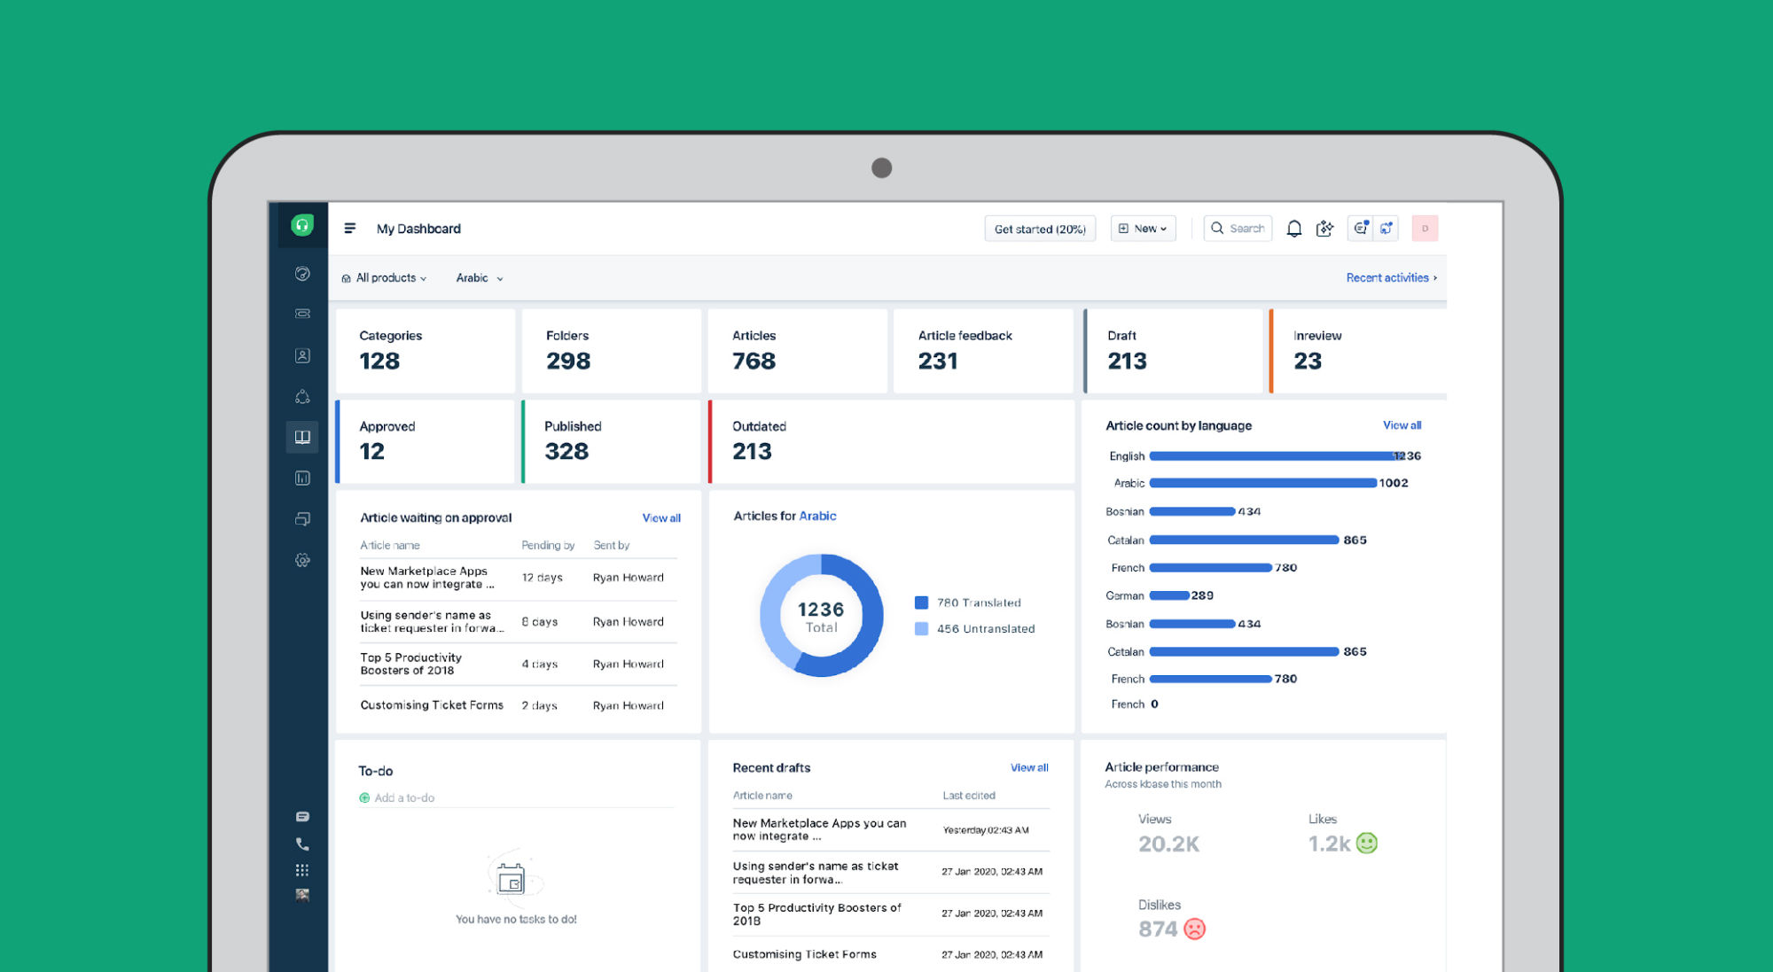Click the Views 20.2K metric

[x=1168, y=835]
